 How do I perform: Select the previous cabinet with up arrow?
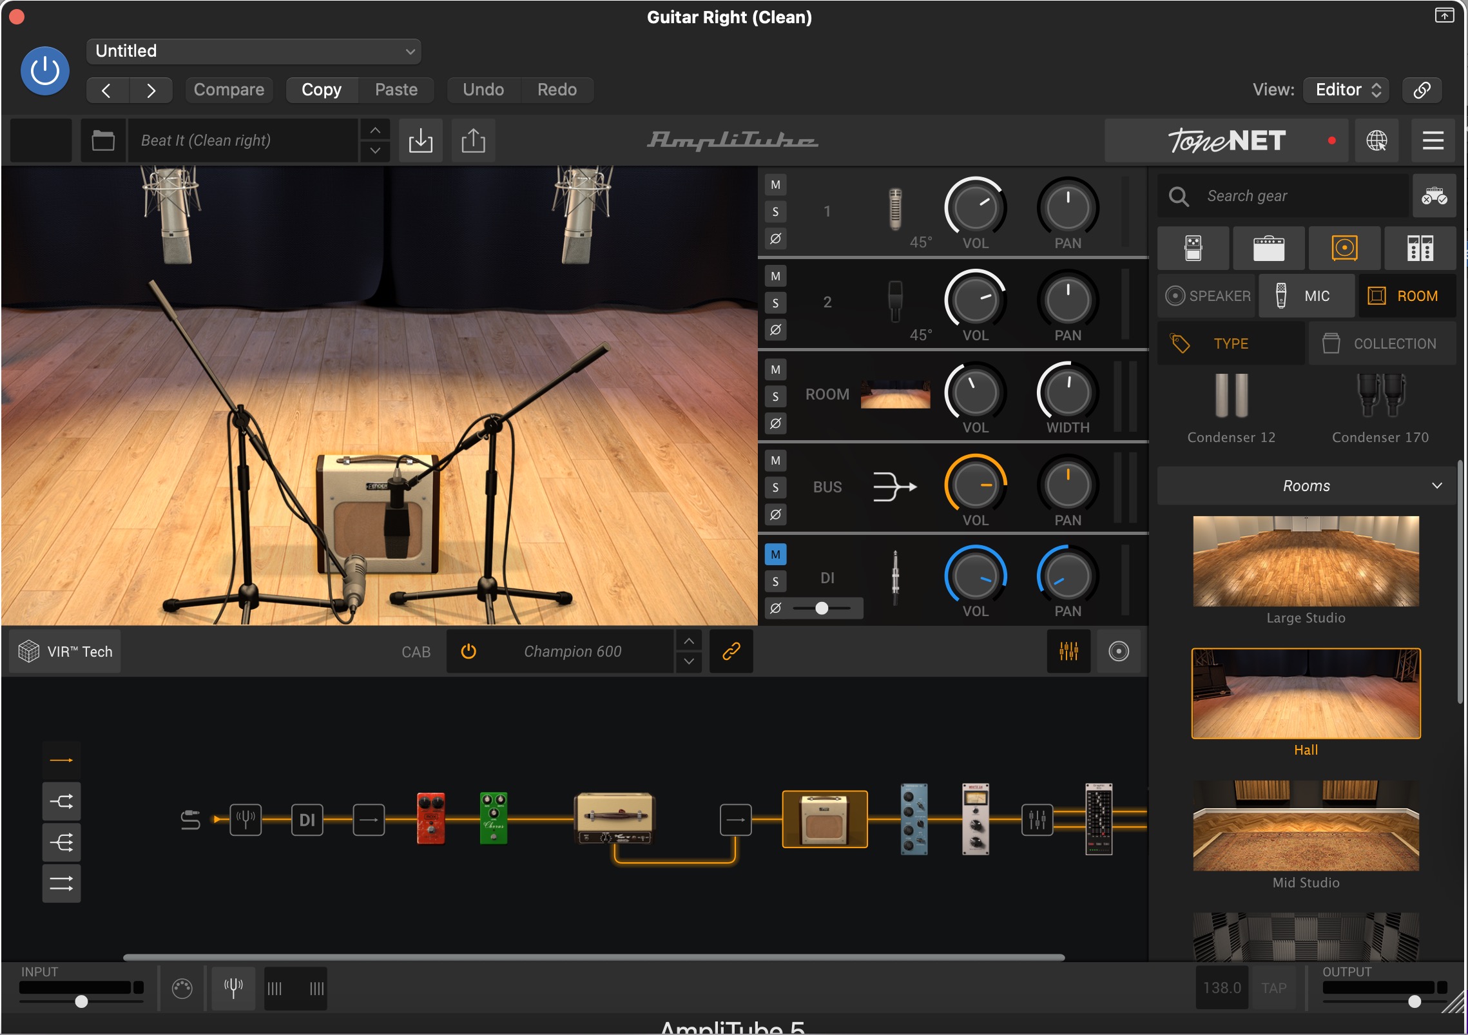(689, 641)
